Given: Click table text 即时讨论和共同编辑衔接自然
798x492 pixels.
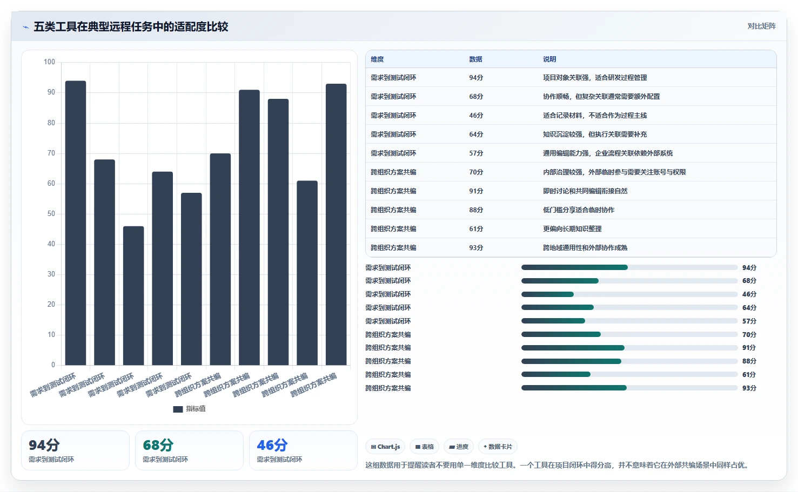Looking at the screenshot, I should tap(585, 191).
